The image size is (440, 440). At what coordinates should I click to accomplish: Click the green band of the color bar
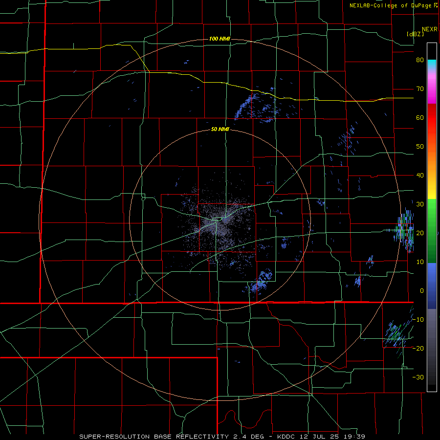click(432, 231)
